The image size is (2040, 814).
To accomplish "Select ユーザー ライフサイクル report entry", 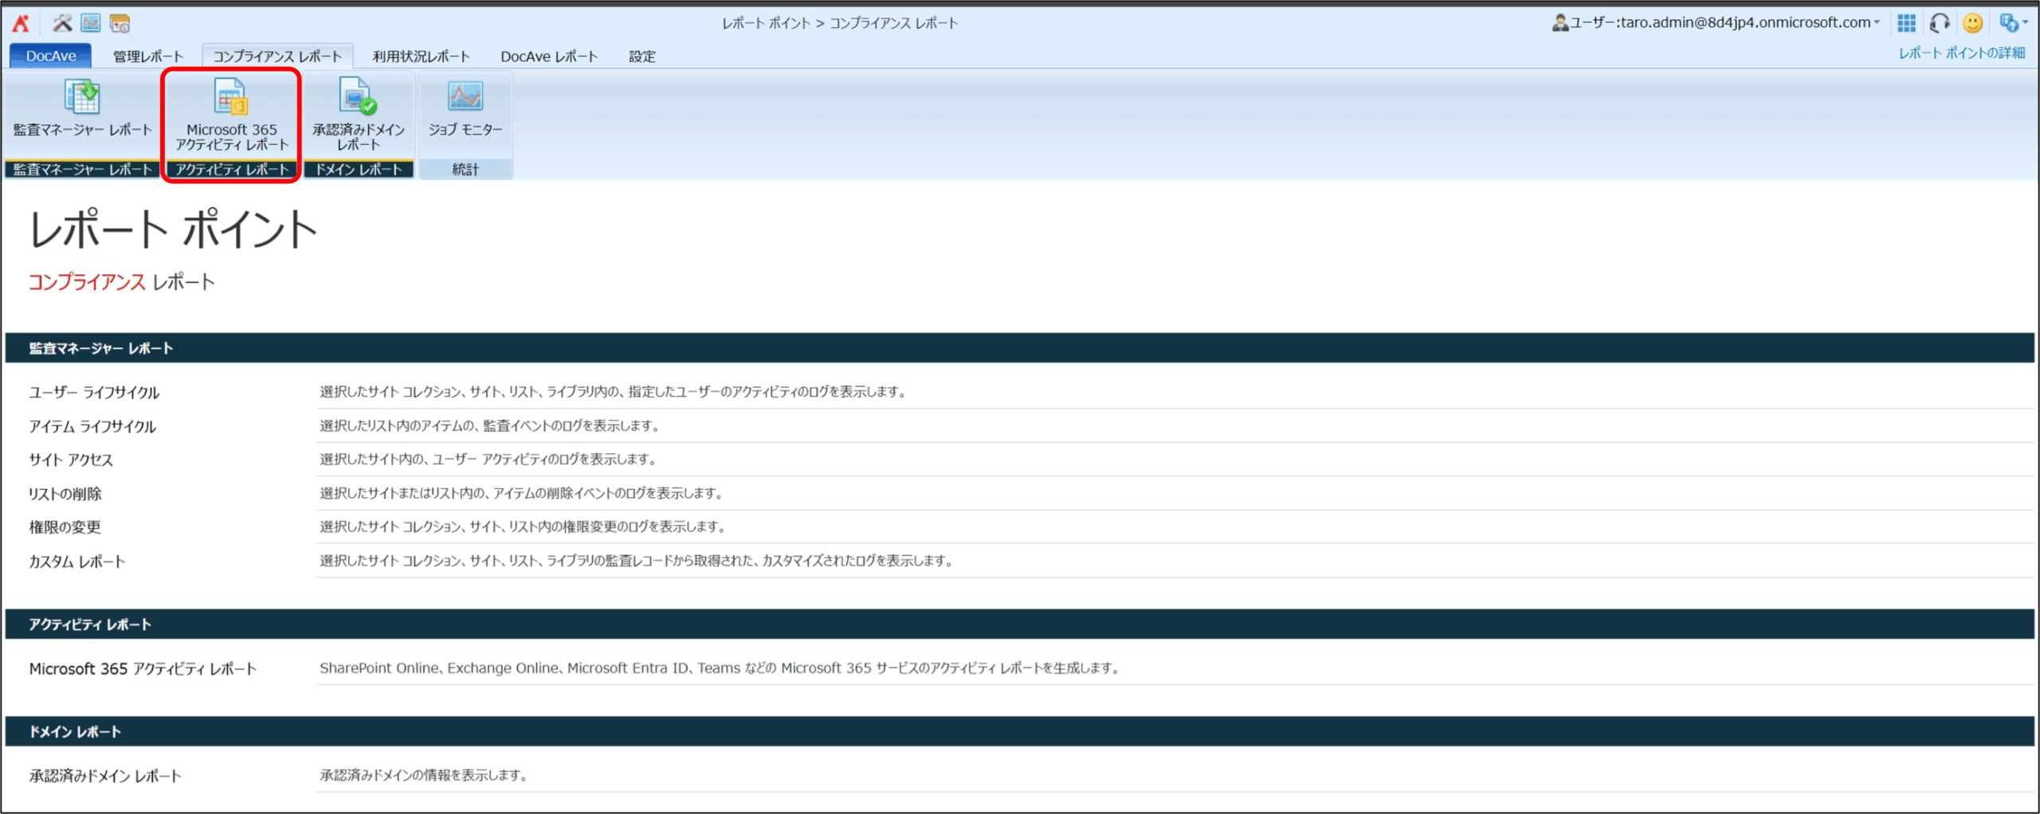I will pyautogui.click(x=94, y=392).
